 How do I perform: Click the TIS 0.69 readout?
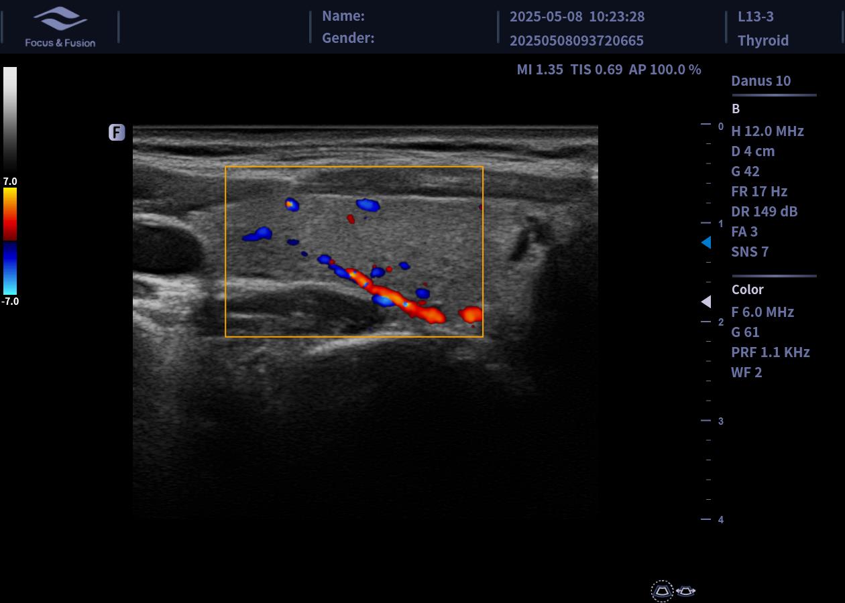click(596, 69)
